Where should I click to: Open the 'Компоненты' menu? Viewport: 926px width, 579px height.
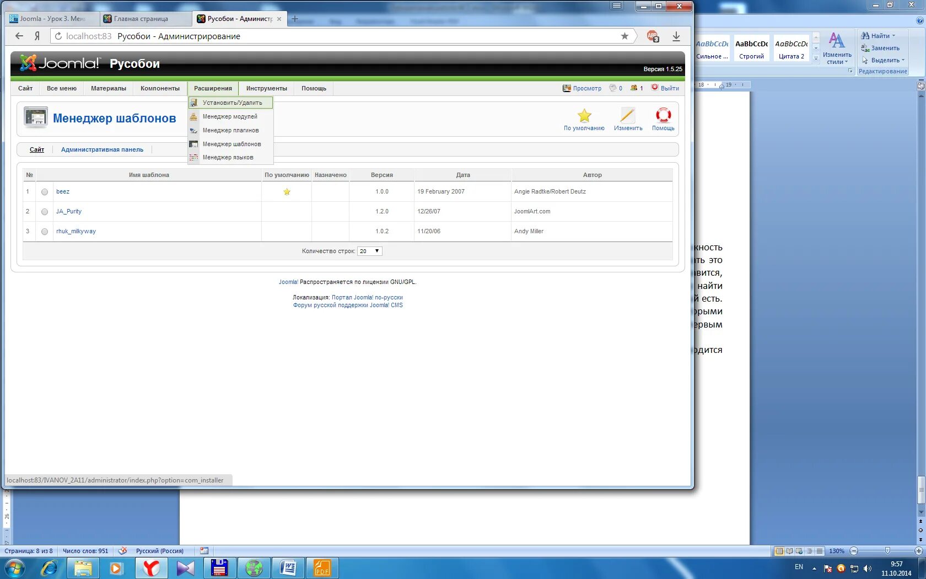pos(160,88)
